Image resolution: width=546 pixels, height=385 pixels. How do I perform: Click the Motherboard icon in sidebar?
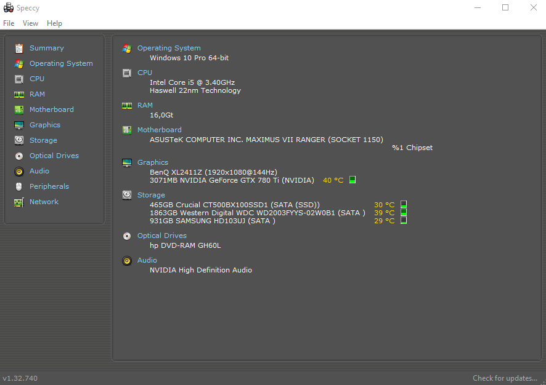tap(19, 110)
